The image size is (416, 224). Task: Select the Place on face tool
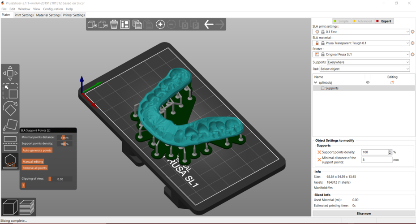pos(10,126)
